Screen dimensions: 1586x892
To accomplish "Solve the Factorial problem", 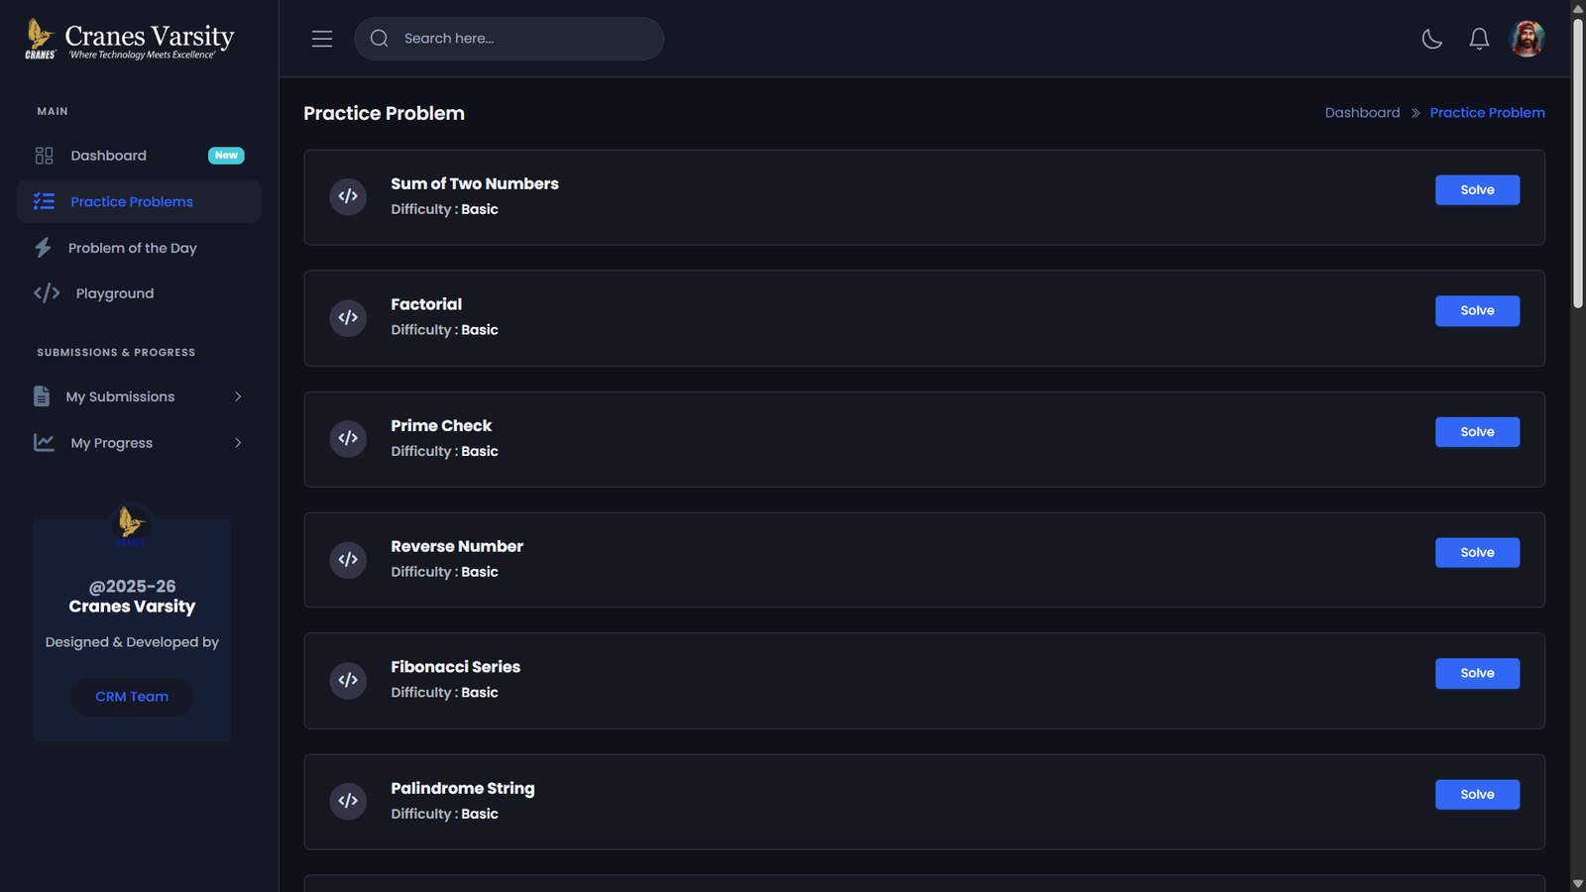I will click(x=1476, y=311).
